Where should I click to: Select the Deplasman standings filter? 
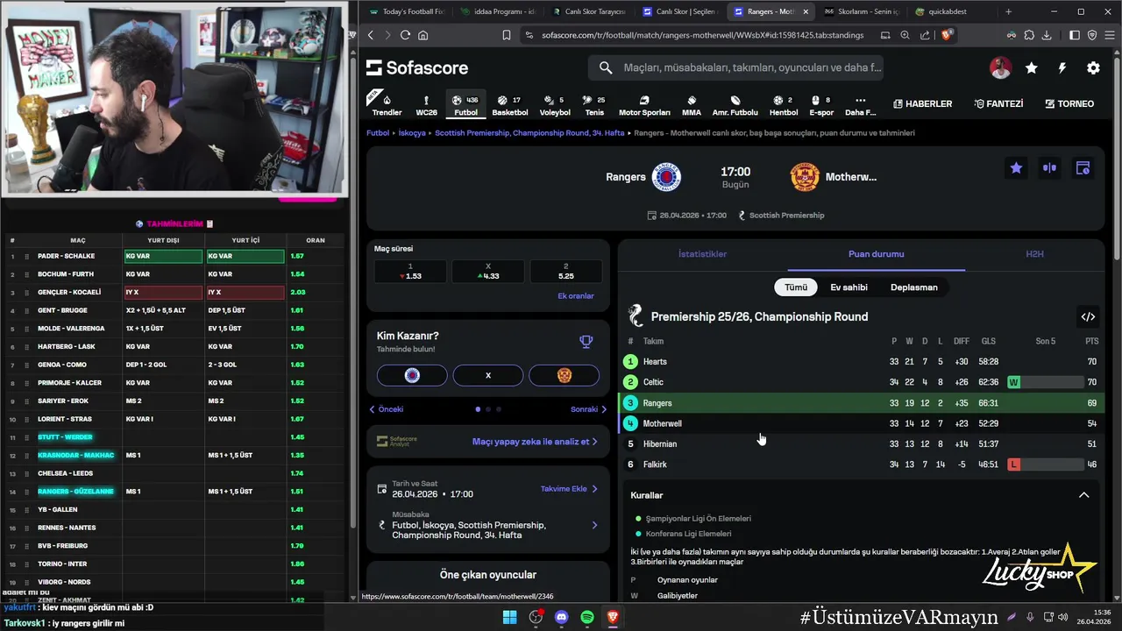914,287
